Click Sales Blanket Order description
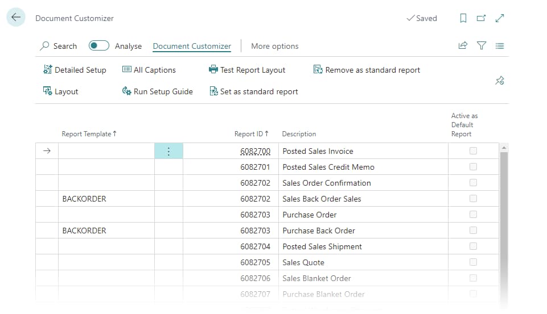Image resolution: width=547 pixels, height=314 pixels. click(316, 278)
